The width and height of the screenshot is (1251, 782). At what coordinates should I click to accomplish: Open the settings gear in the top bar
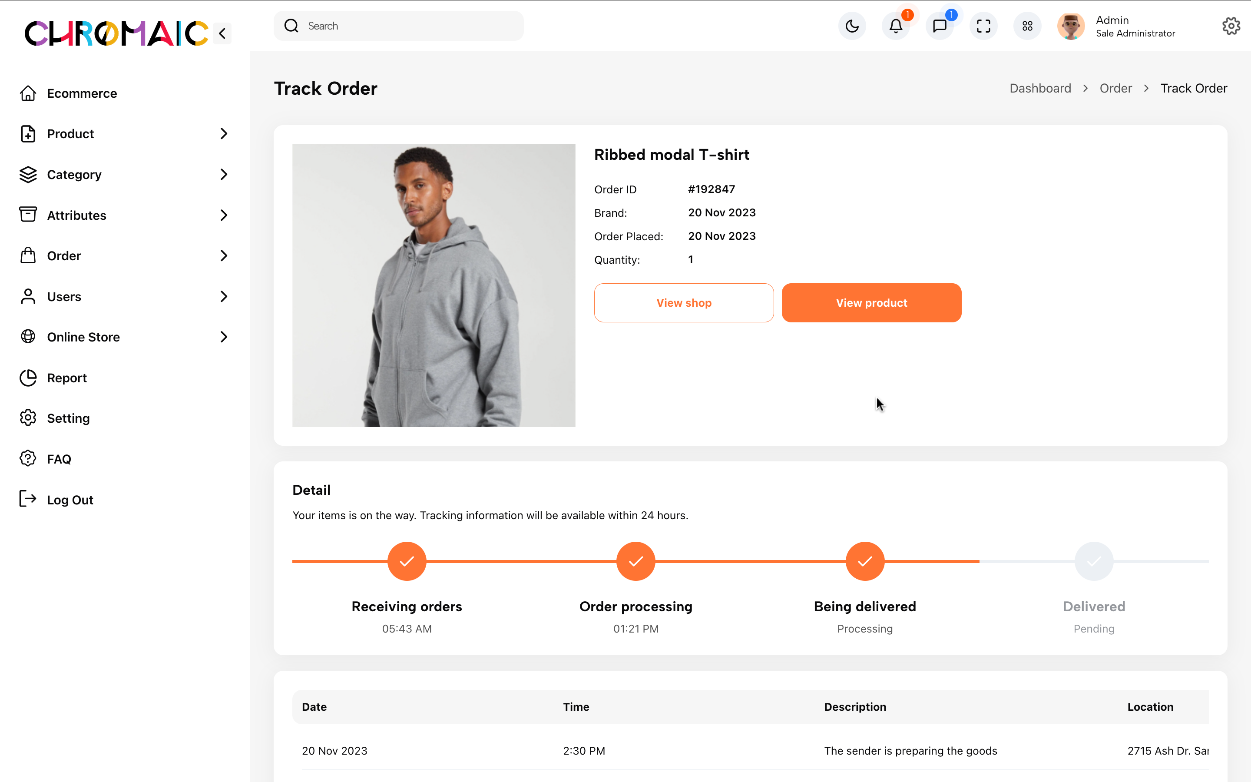click(x=1231, y=26)
